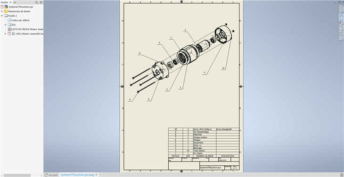Open search in the Modèle browser

[x=37, y=2]
